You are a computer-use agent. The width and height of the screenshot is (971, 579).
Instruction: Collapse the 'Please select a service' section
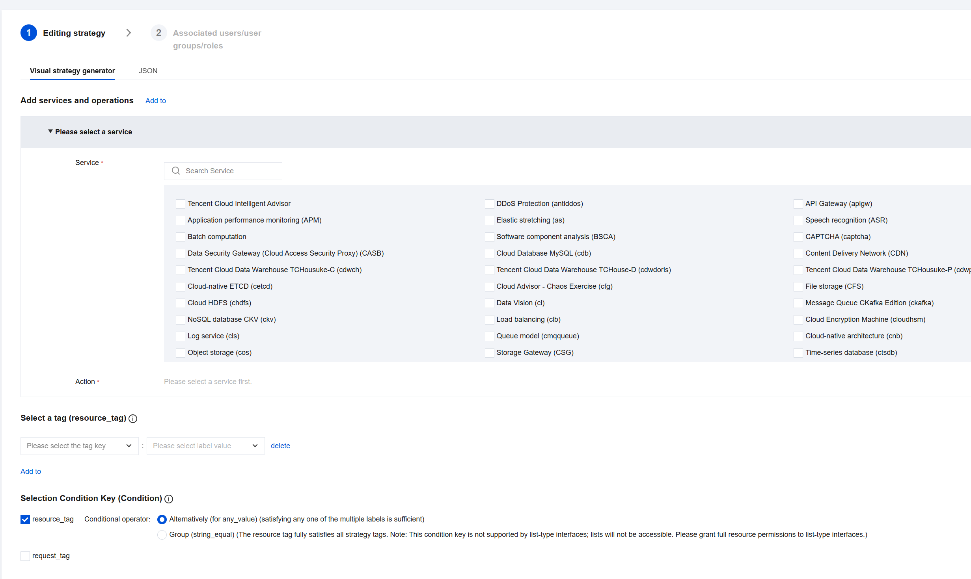(50, 132)
